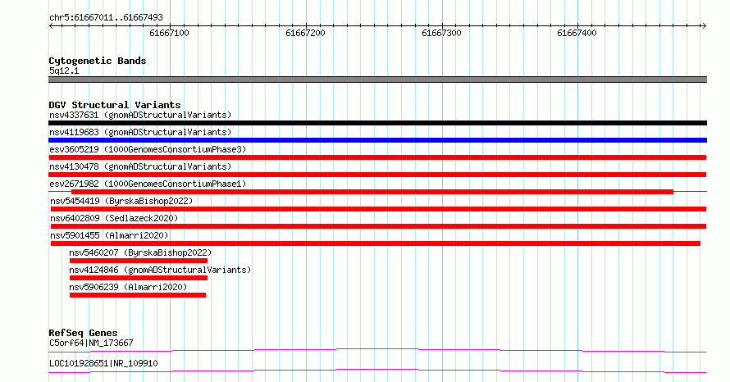Click the C5orf64 magenta gene line
The height and width of the screenshot is (382, 730).
coord(377,350)
